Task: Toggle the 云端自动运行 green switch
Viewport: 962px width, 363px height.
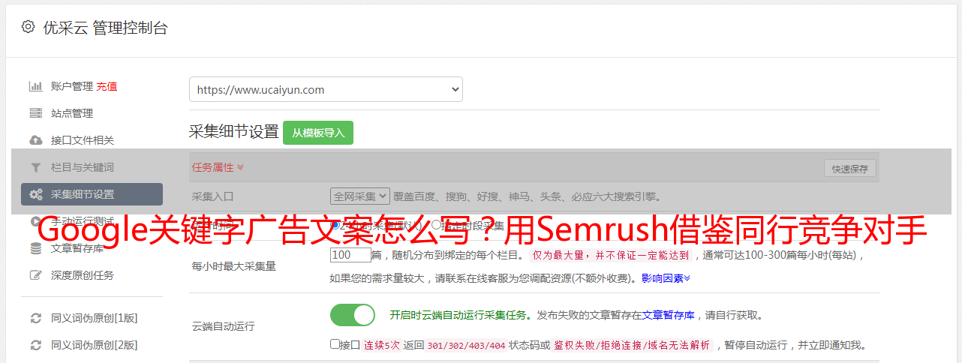Action: 353,315
